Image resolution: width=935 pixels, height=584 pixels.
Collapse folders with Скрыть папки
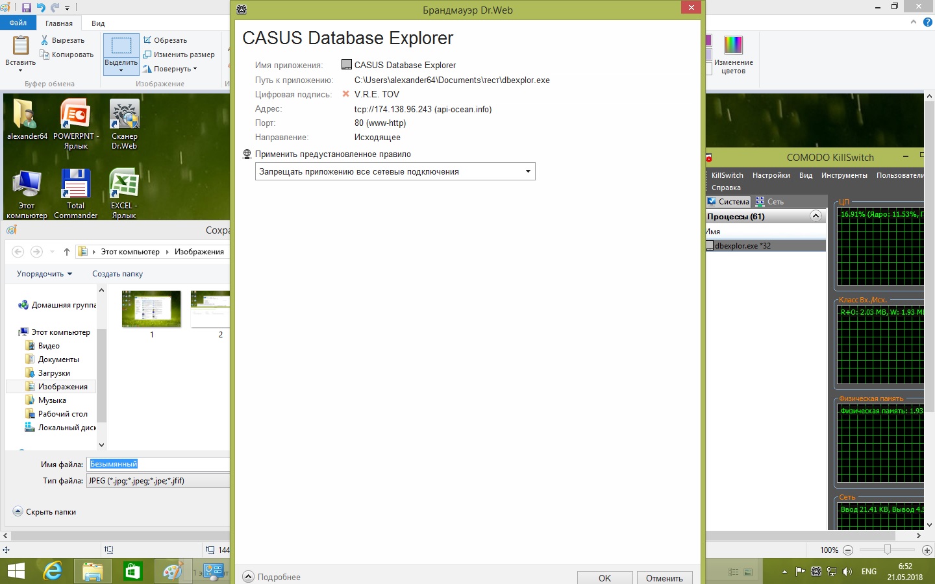click(x=45, y=512)
